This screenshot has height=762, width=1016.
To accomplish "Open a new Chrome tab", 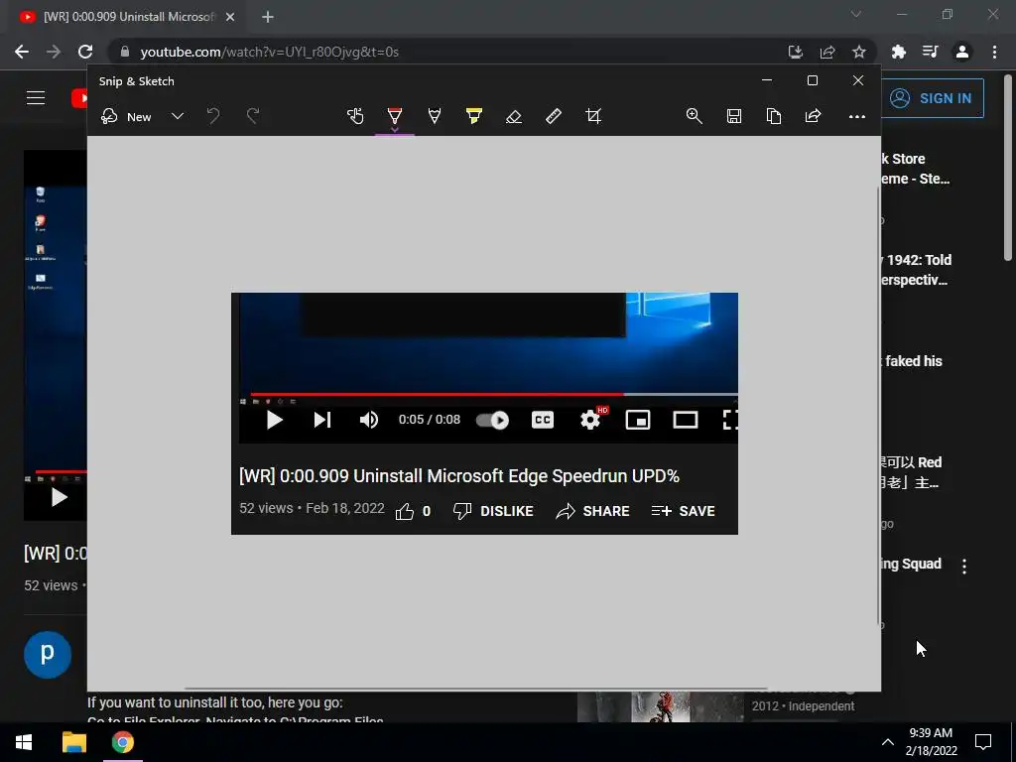I will [x=268, y=17].
